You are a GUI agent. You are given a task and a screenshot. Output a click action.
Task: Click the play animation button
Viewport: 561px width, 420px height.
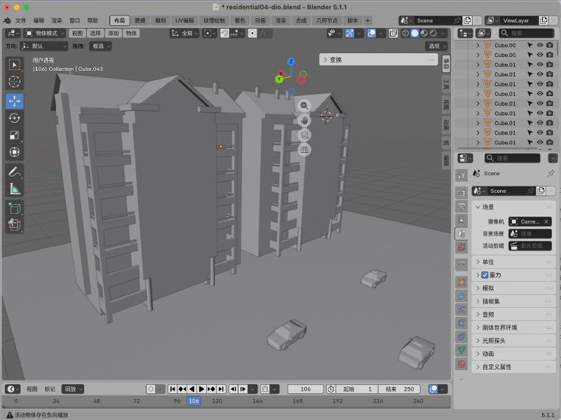click(201, 389)
